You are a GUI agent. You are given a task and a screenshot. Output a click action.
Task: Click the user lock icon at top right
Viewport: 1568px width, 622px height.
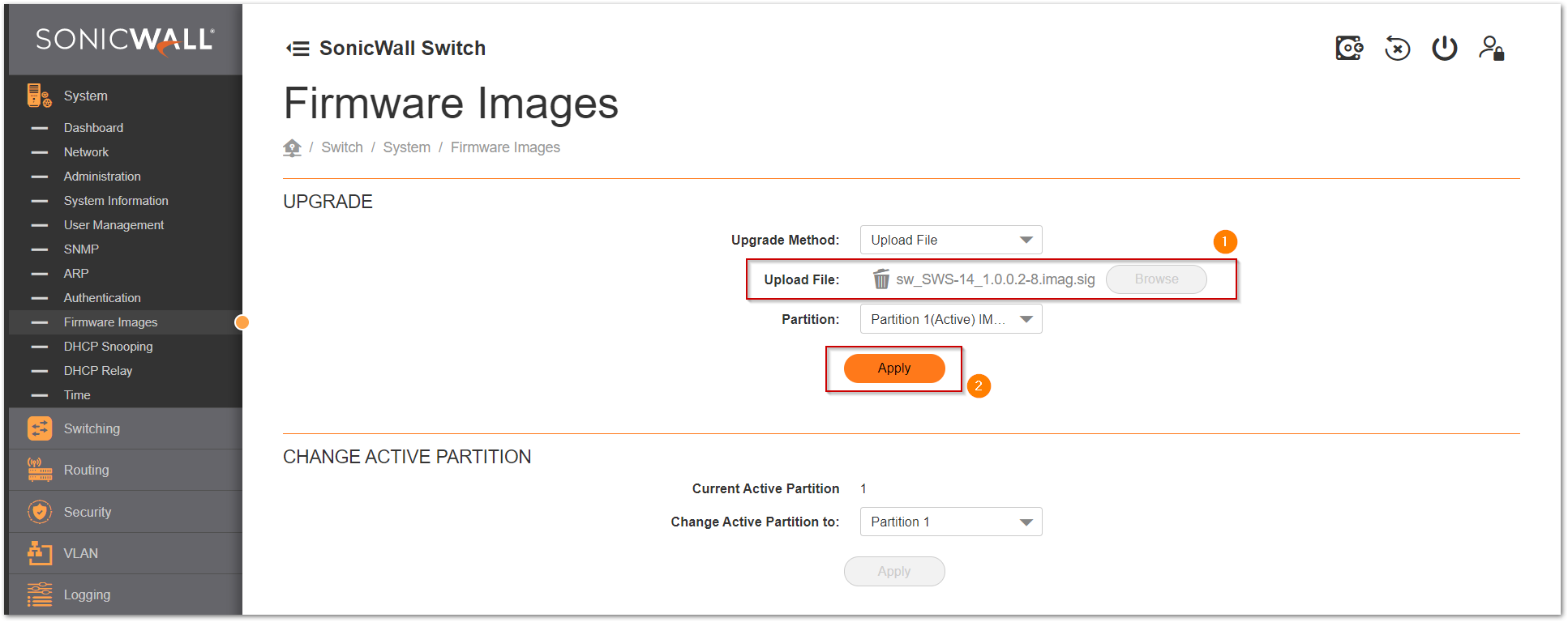1491,49
